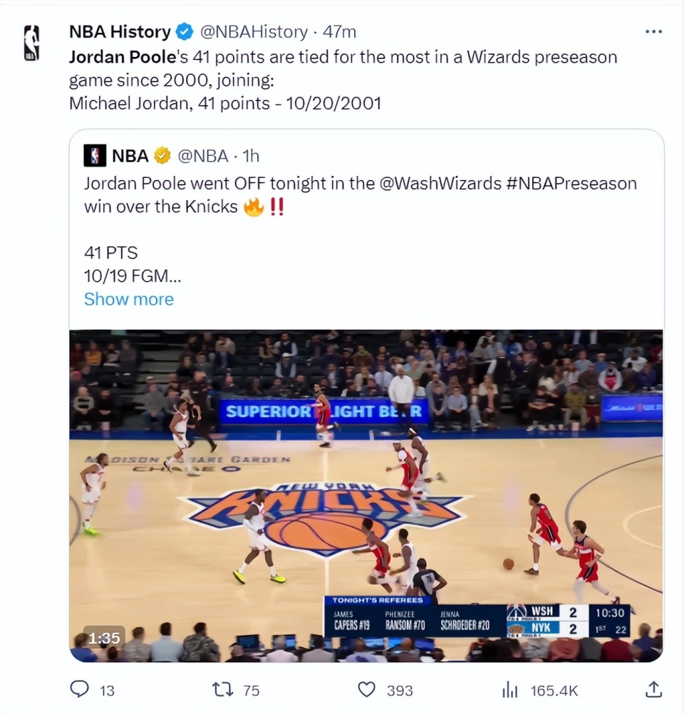This screenshot has height=714, width=684.
Task: Click the retweet arrows icon
Action: click(223, 689)
